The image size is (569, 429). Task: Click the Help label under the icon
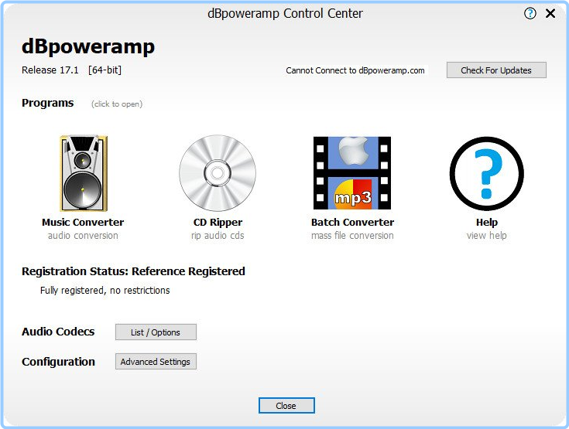click(x=487, y=223)
